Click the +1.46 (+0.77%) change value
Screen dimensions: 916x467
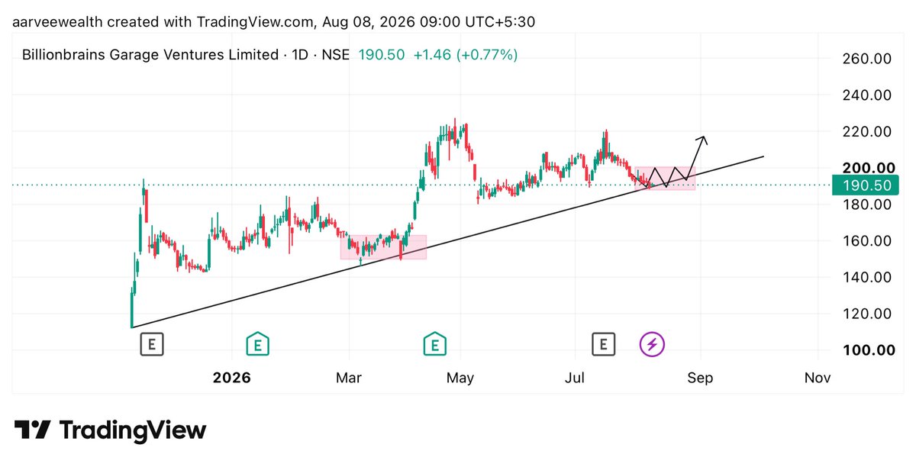[466, 55]
